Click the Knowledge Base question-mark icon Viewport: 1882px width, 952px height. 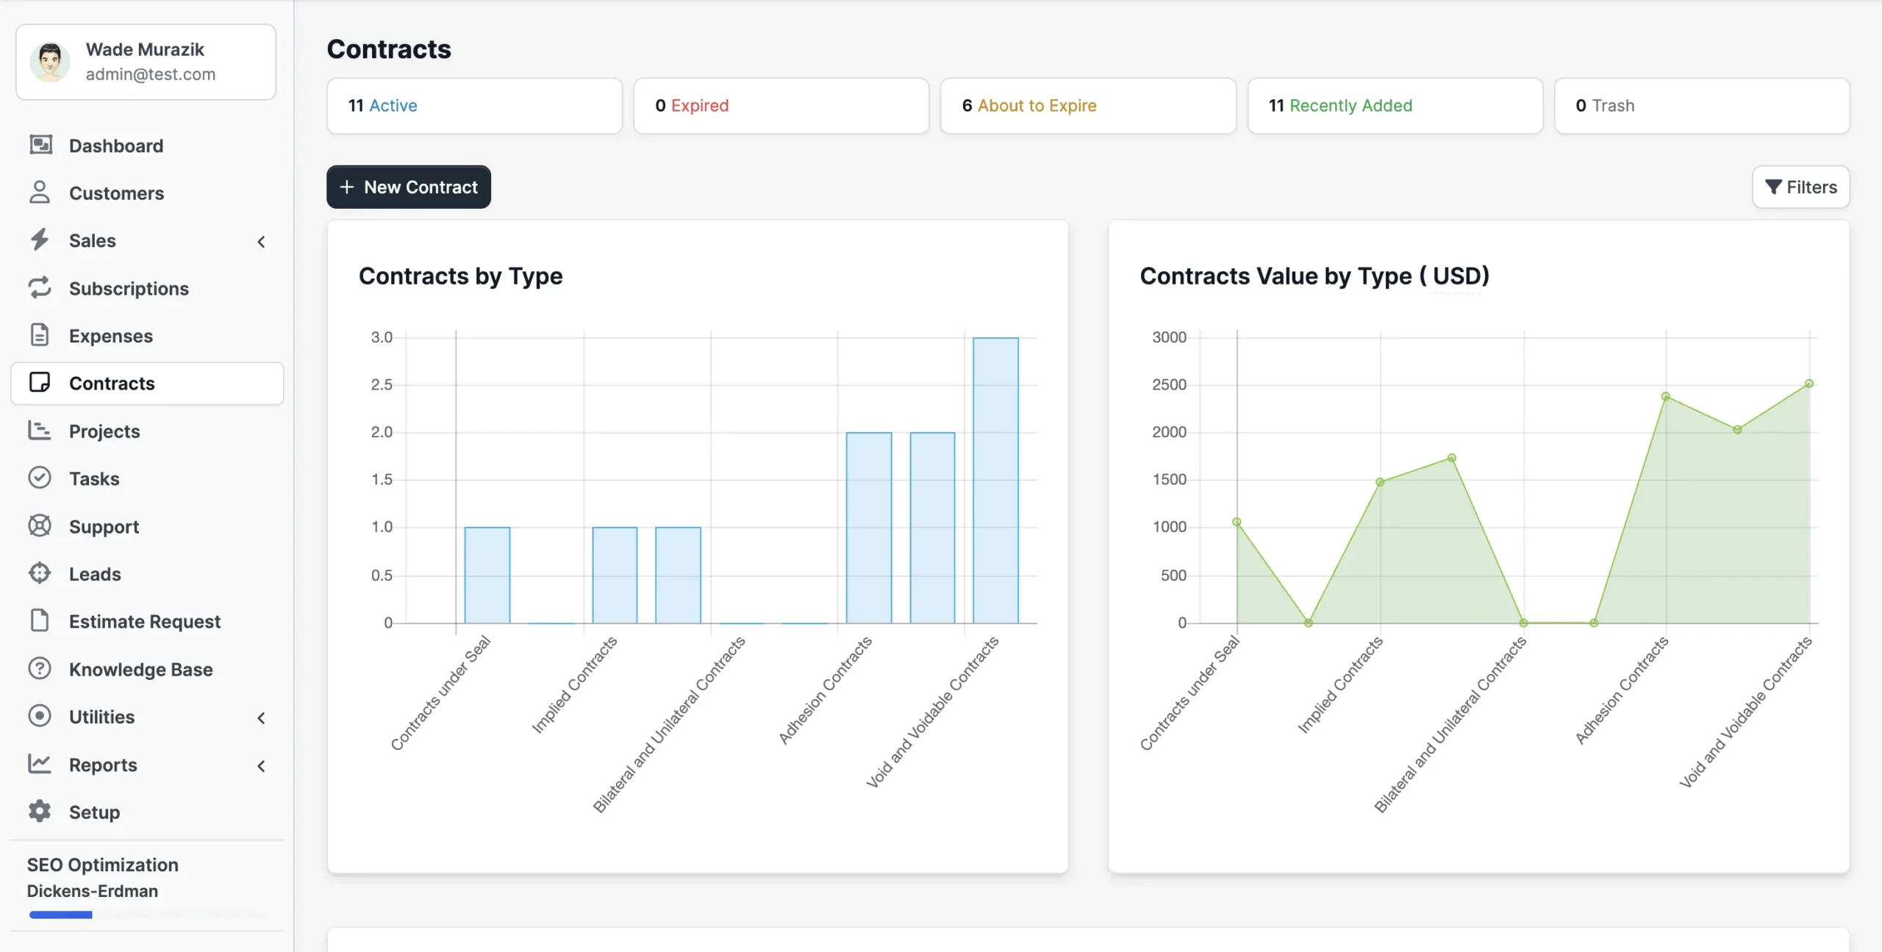40,669
